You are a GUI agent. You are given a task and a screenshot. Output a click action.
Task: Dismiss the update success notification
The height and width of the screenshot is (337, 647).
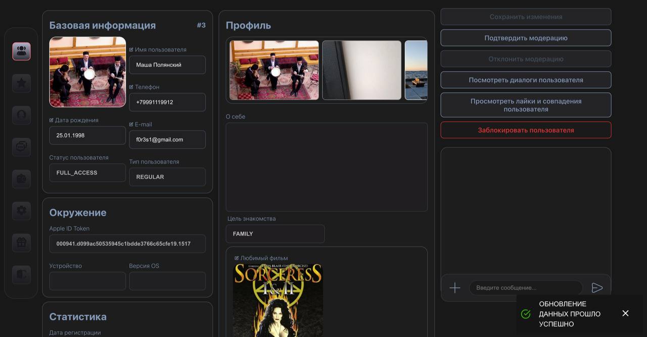[x=625, y=313]
